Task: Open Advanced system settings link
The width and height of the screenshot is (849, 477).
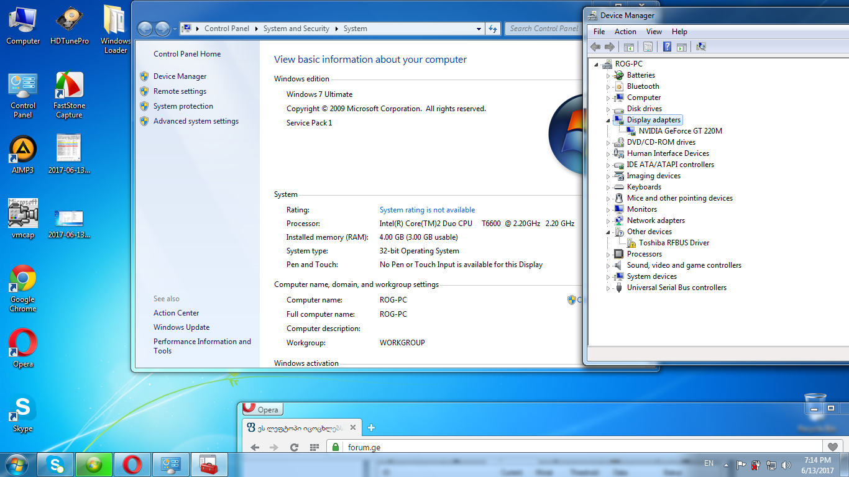Action: (196, 121)
